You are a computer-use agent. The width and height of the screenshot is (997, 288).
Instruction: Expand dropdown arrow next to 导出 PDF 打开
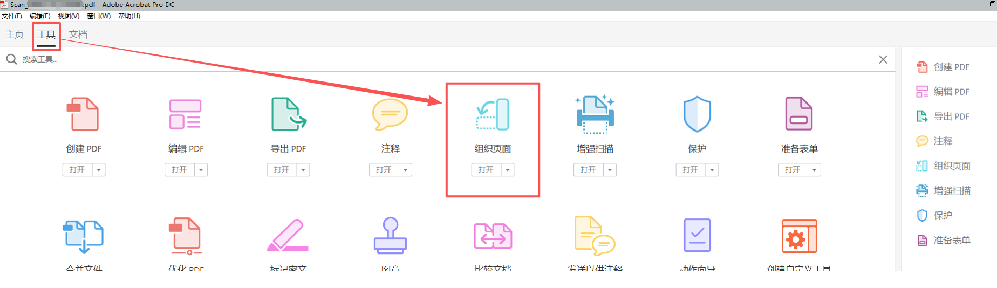click(303, 170)
